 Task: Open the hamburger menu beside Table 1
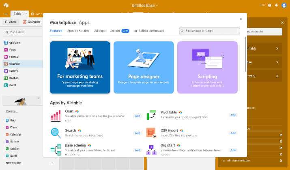tap(6, 14)
